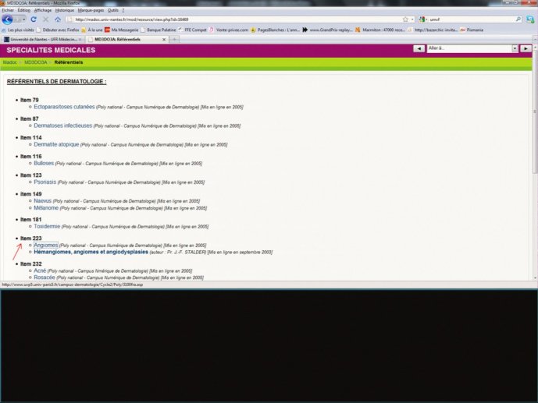The image size is (538, 403).
Task: Open the 'Bulloses' link
Action: (44, 164)
